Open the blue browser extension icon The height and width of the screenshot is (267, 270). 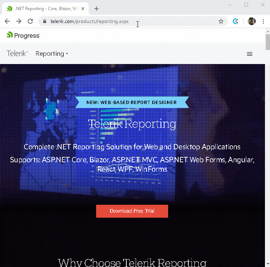235,21
